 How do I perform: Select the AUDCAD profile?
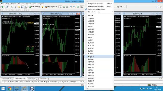pyautogui.click(x=99, y=21)
